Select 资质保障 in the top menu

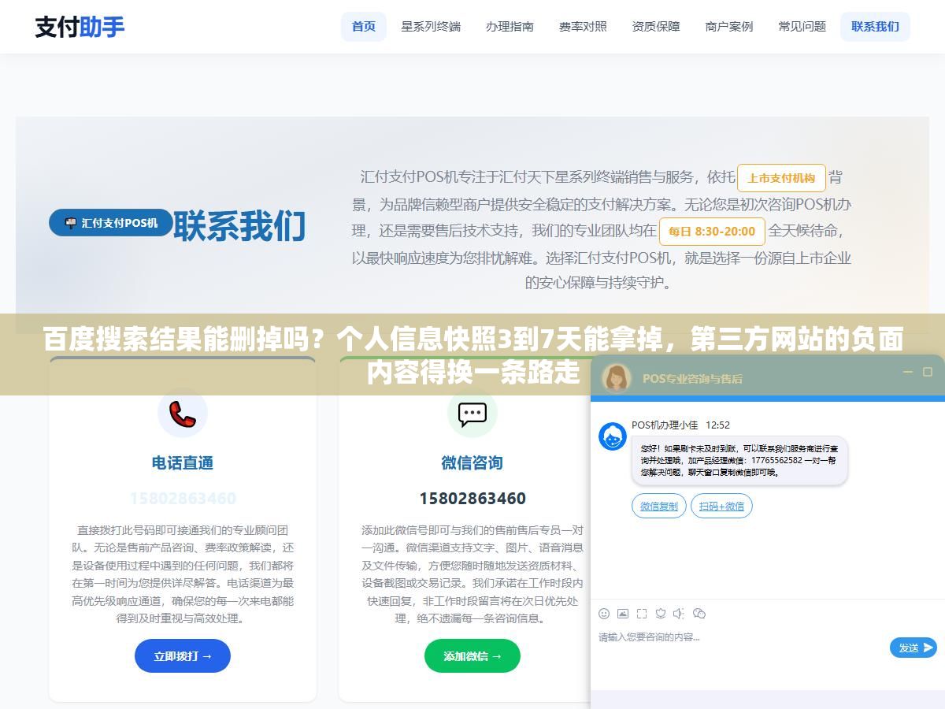click(x=656, y=26)
